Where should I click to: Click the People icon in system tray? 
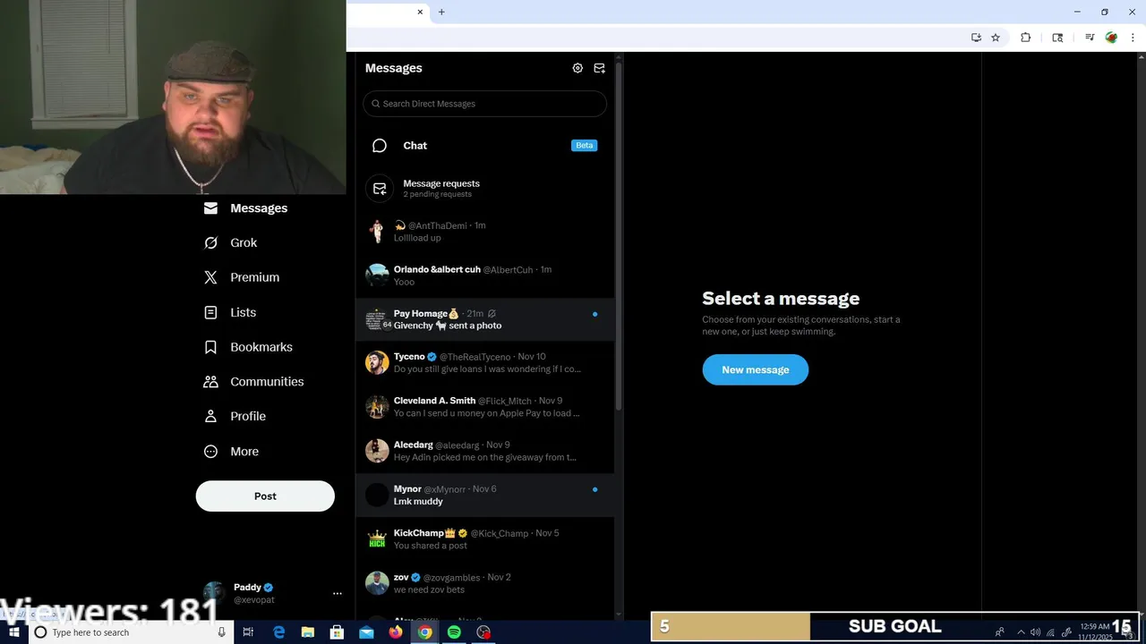tap(1000, 632)
